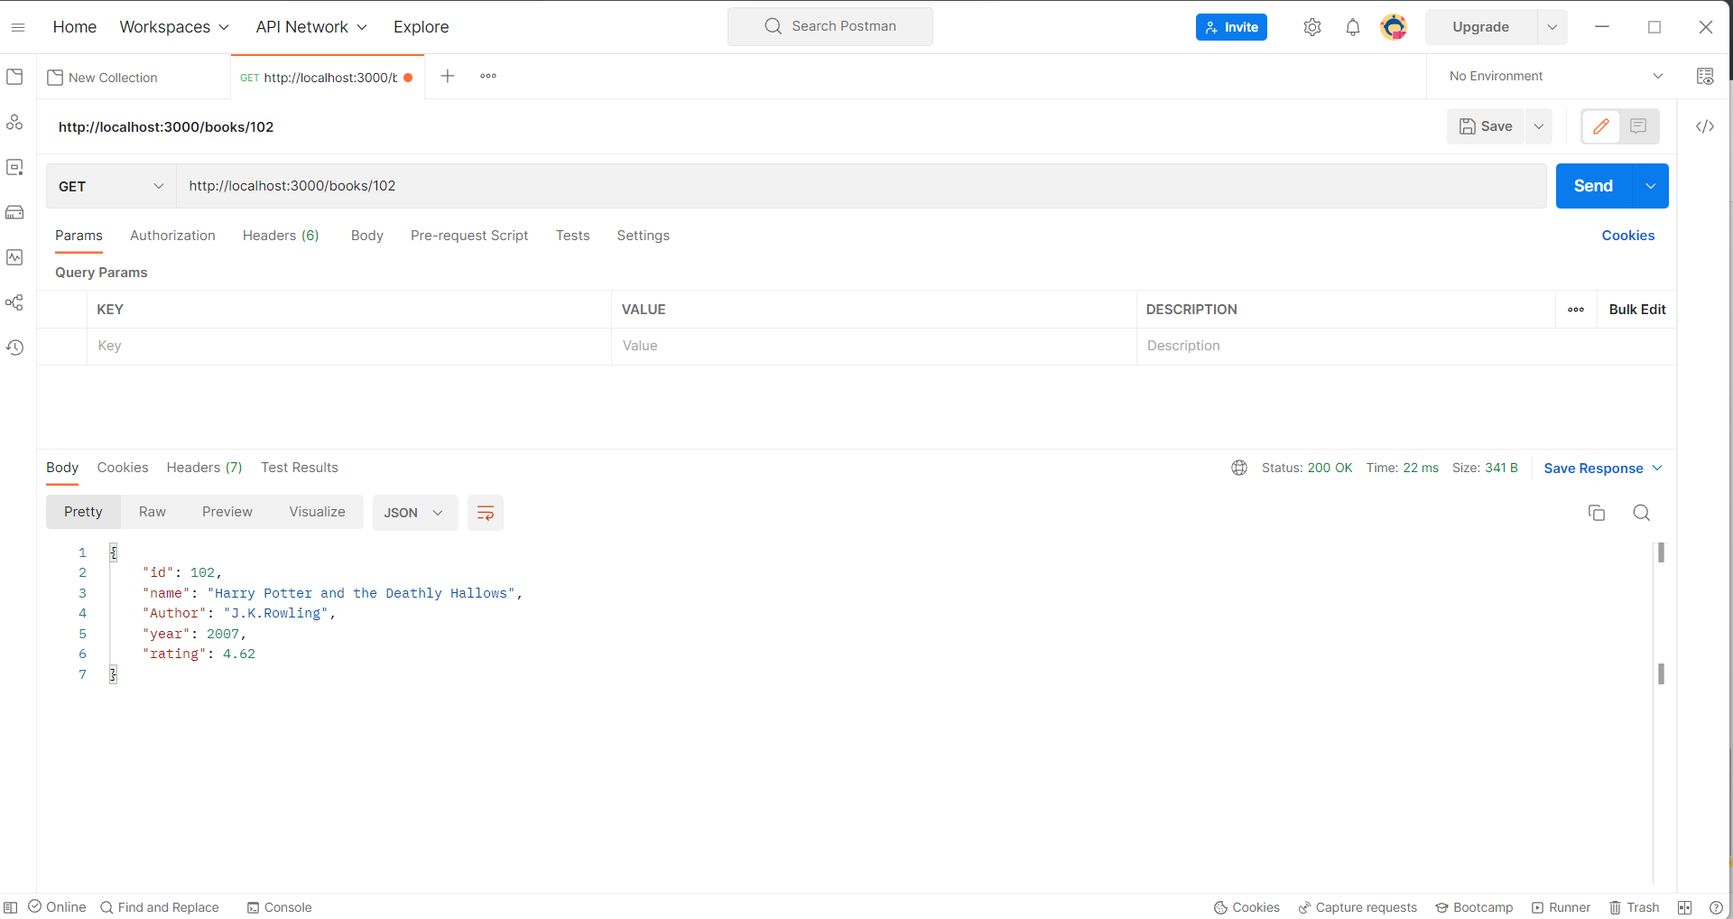Screen dimensions: 1733x919
Task: Open the History sidebar icon
Action: click(14, 348)
